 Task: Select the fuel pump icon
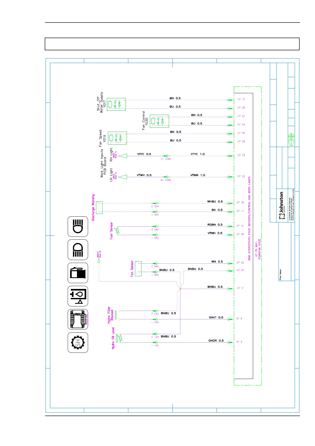78,273
